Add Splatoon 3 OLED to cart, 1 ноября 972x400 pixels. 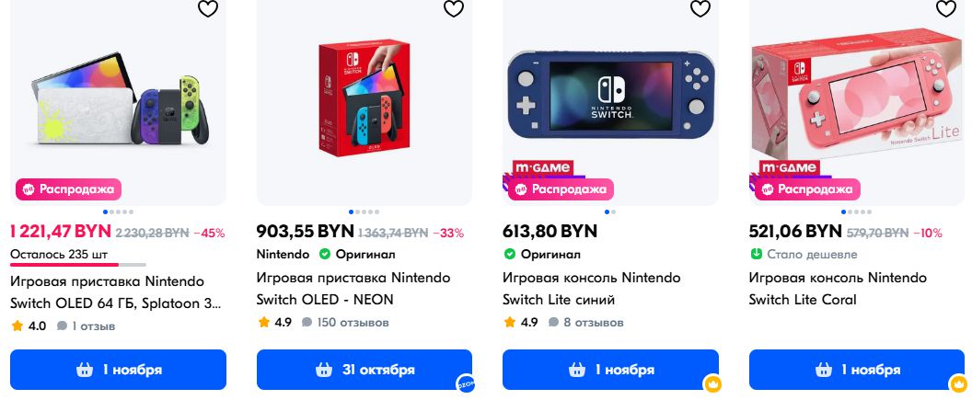coord(118,370)
